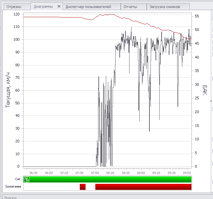
Task: Click the Плеер panel header
Action: pos(10,197)
